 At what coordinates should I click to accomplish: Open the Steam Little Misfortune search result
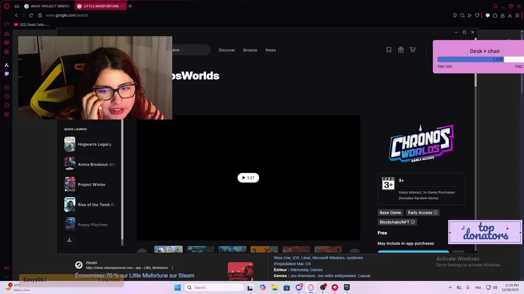click(x=134, y=276)
